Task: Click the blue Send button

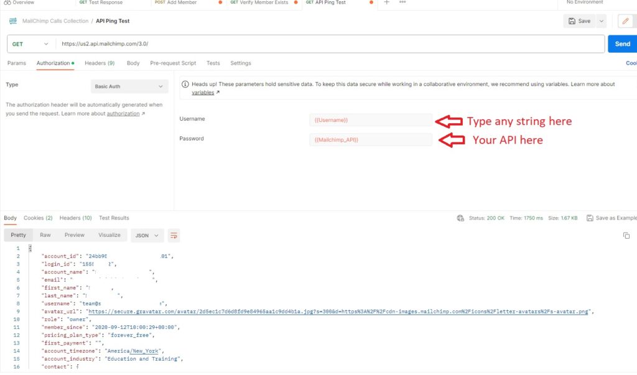Action: tap(622, 44)
